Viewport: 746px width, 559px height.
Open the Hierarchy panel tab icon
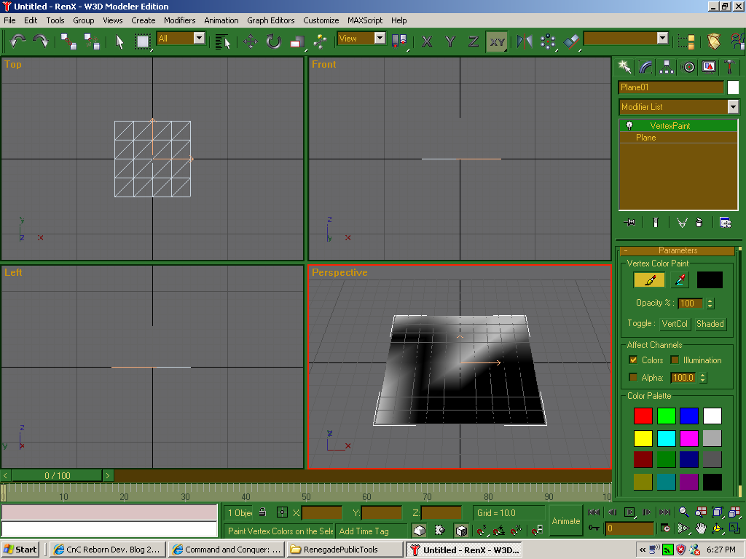(667, 67)
